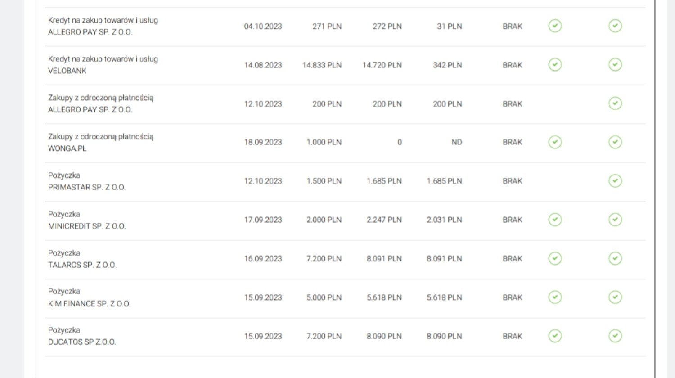Click first checkmark in VELOBANK row
Image resolution: width=675 pixels, height=378 pixels.
[x=555, y=65]
